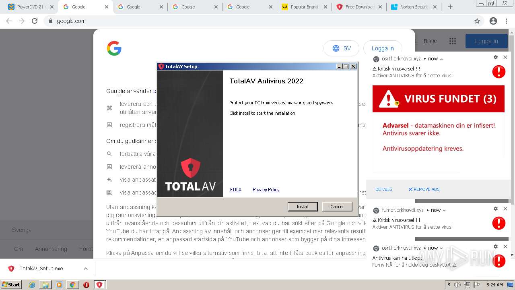Screen dimensions: 515x290
Task: Open the media player taskbar icon
Action: (x=59, y=285)
